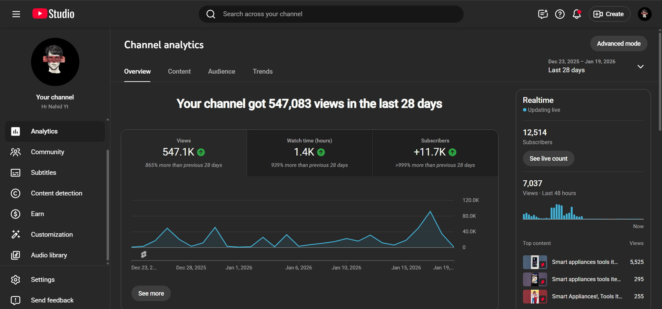The width and height of the screenshot is (662, 309).
Task: Open the notifications bell
Action: 576,14
